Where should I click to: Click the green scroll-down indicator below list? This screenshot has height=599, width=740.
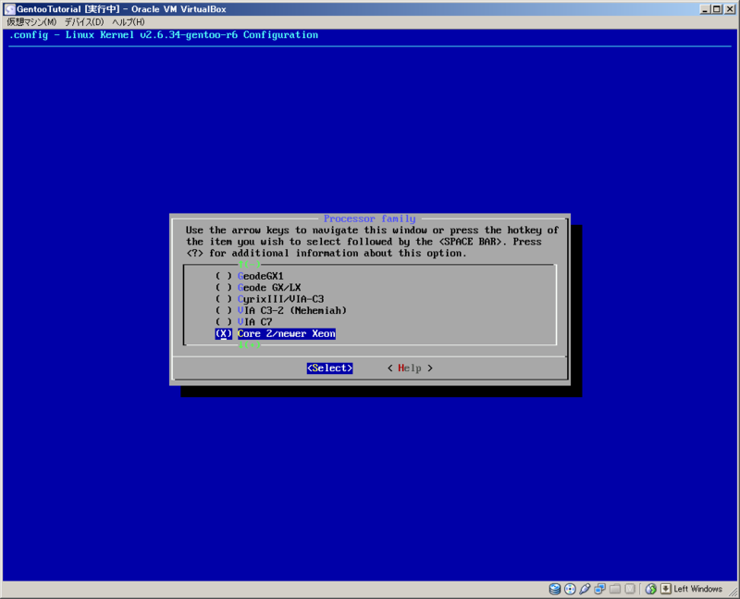tap(249, 344)
